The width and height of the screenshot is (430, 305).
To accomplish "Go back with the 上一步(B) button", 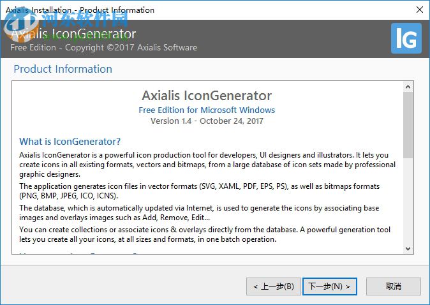I will 273,286.
